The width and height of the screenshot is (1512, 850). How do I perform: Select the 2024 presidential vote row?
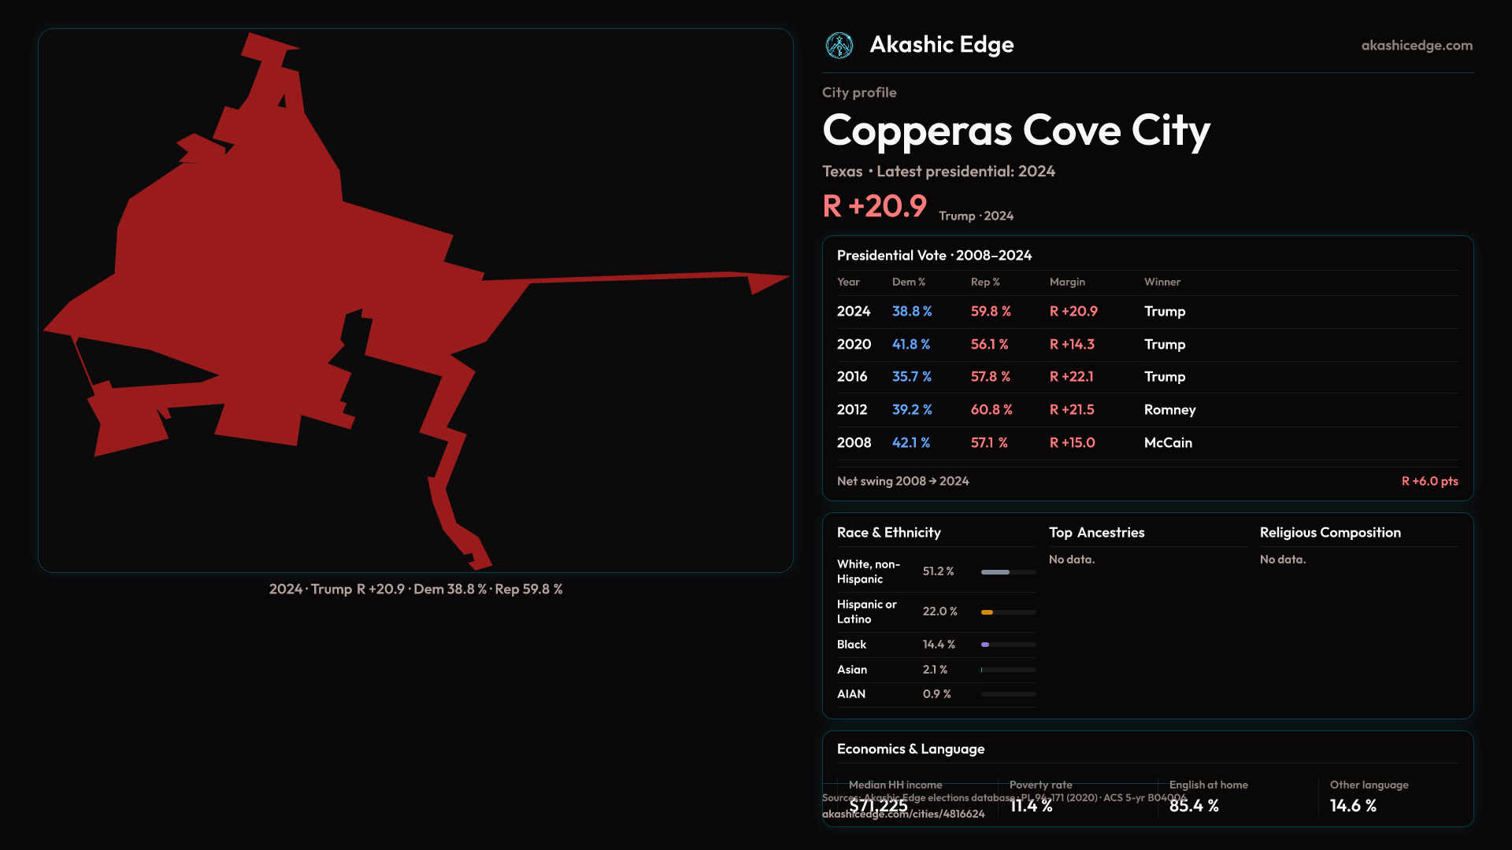[854, 312]
